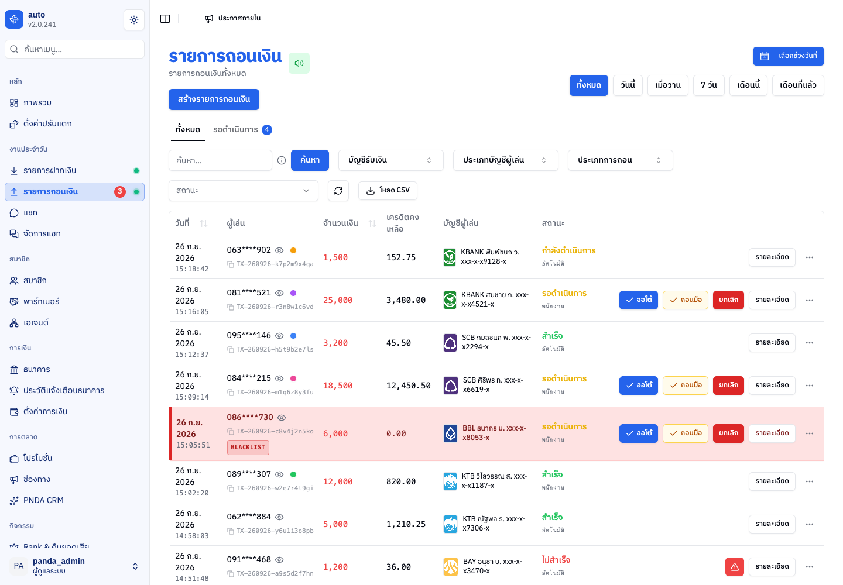Expand the receiving account filter dropdown
843x585 pixels.
pos(391,160)
